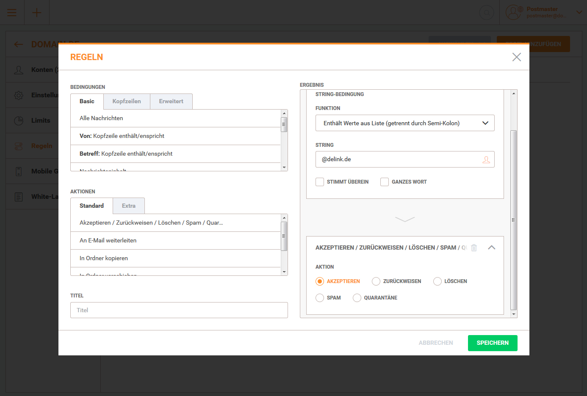Choose the Quarantäne radio option
Image resolution: width=587 pixels, height=396 pixels.
357,298
